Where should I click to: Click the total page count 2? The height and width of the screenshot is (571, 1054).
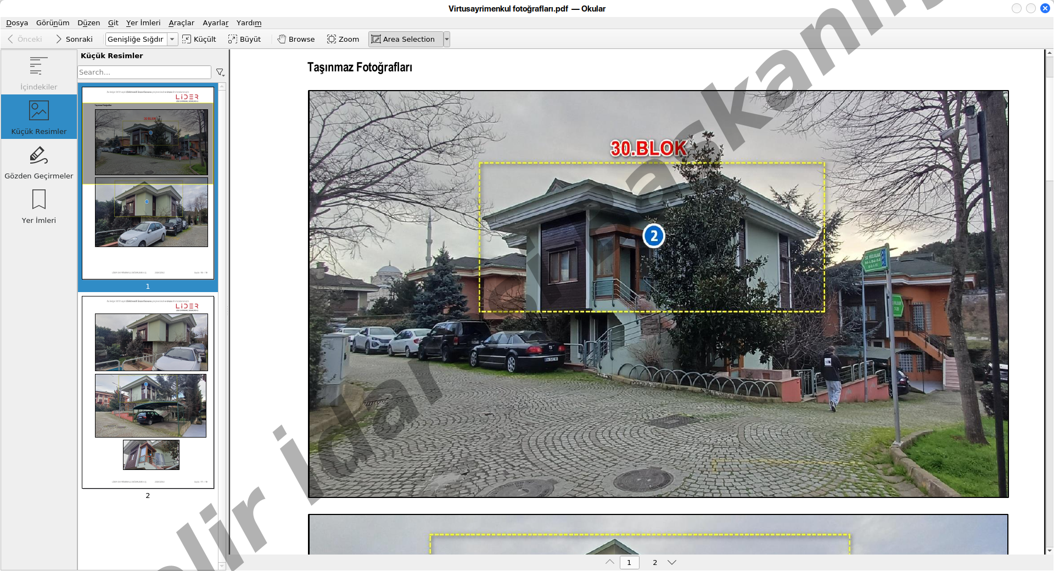point(655,562)
